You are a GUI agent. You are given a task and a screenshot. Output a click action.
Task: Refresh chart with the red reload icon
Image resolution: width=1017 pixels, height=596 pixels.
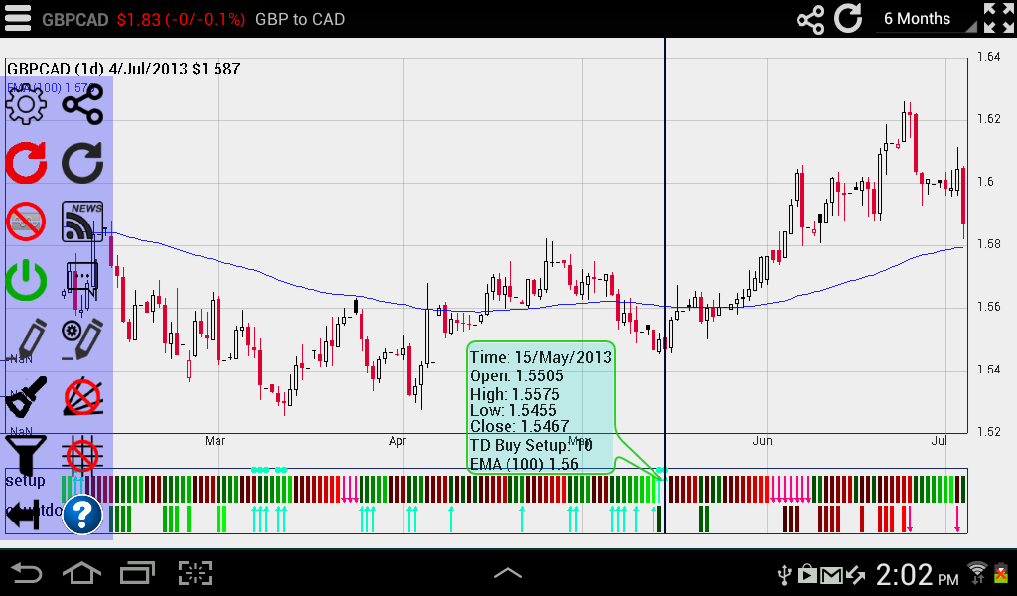click(27, 163)
